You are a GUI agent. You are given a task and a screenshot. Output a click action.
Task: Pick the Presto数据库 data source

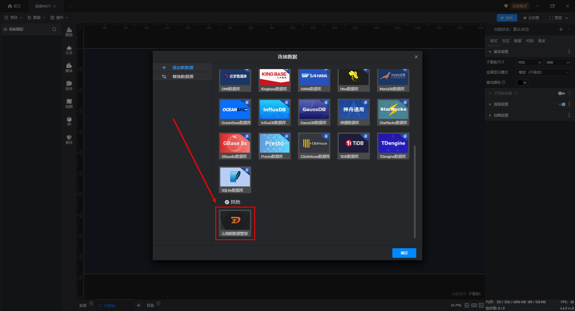275,146
